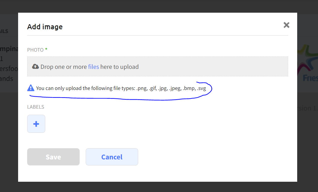Click the dimmed details tab behind dialog
Viewport: 318px width, 192px height.
coord(4,31)
